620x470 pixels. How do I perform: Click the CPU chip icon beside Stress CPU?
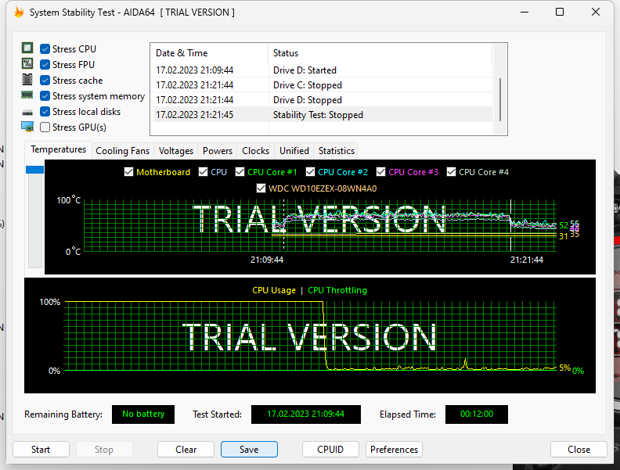(x=27, y=48)
